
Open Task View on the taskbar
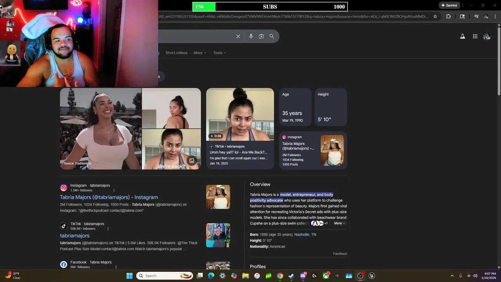pyautogui.click(x=200, y=276)
